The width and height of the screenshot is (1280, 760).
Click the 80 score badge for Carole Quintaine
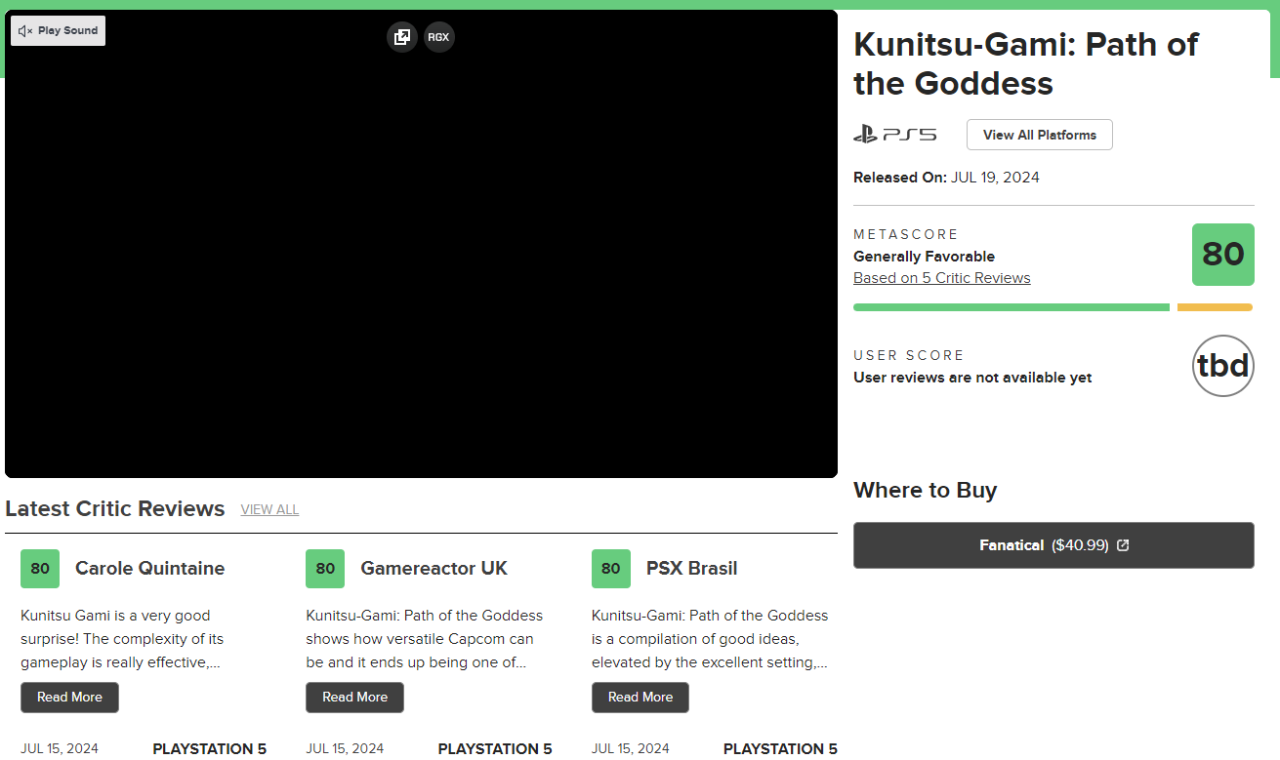click(40, 569)
